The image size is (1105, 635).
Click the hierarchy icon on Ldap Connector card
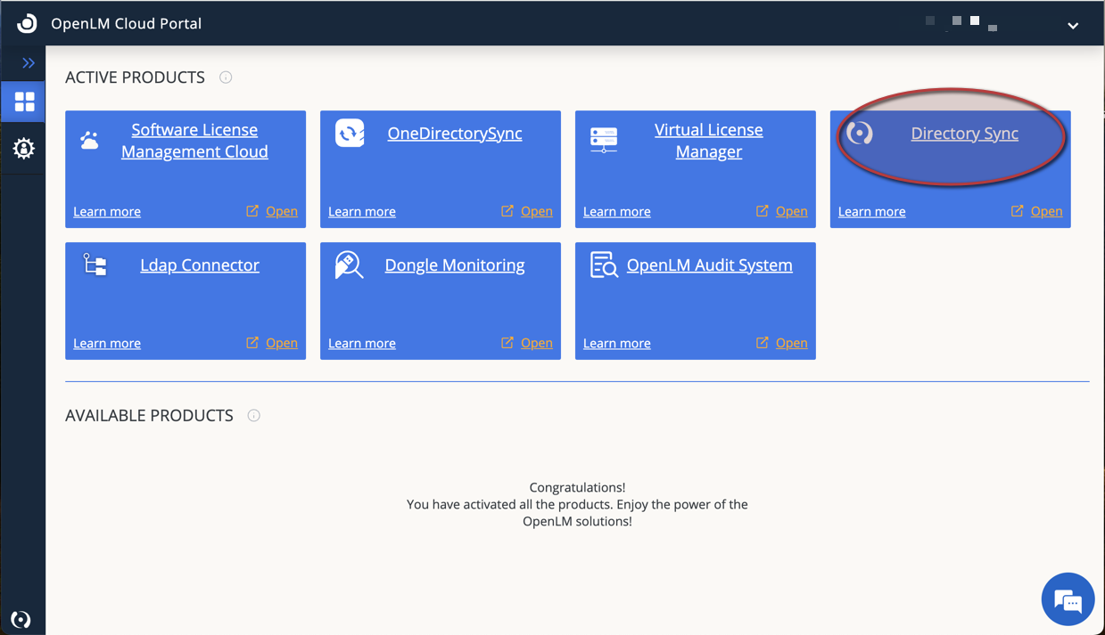94,265
